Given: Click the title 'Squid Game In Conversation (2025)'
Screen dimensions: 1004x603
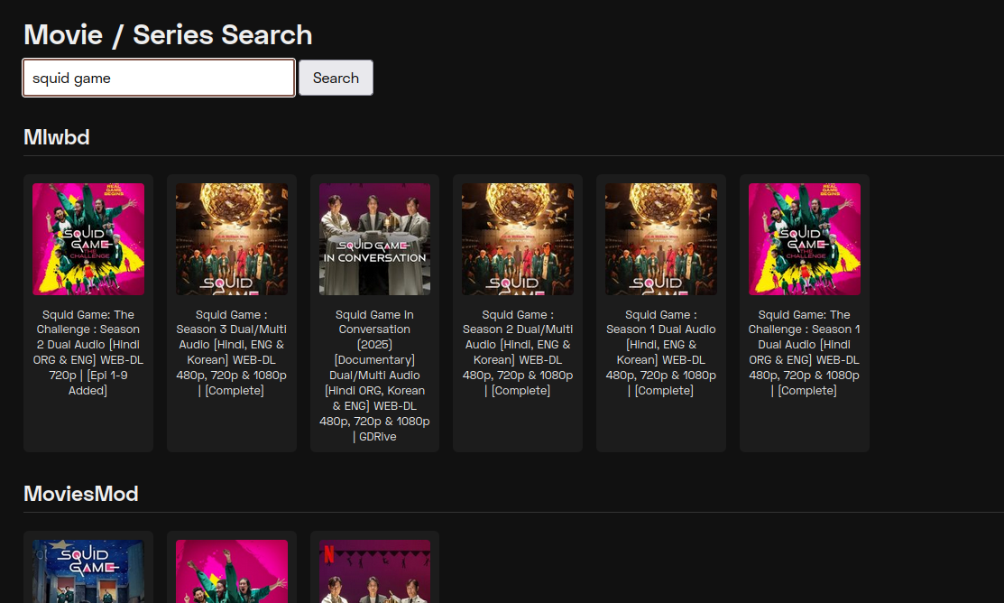Looking at the screenshot, I should (x=374, y=376).
